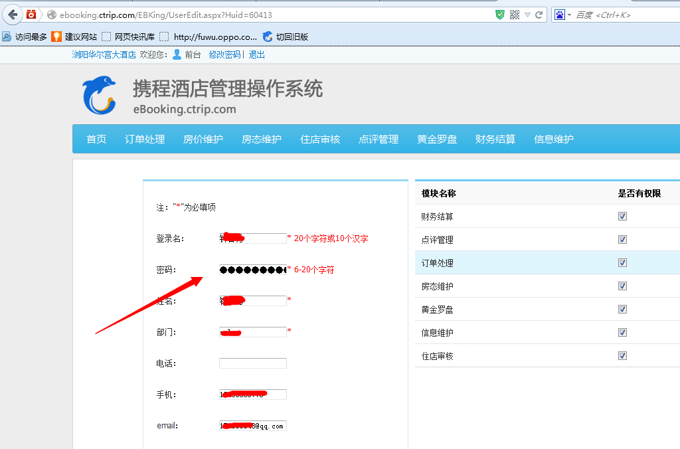Toggle the 黄金罗盘 permission checkbox
680x449 pixels.
point(622,309)
